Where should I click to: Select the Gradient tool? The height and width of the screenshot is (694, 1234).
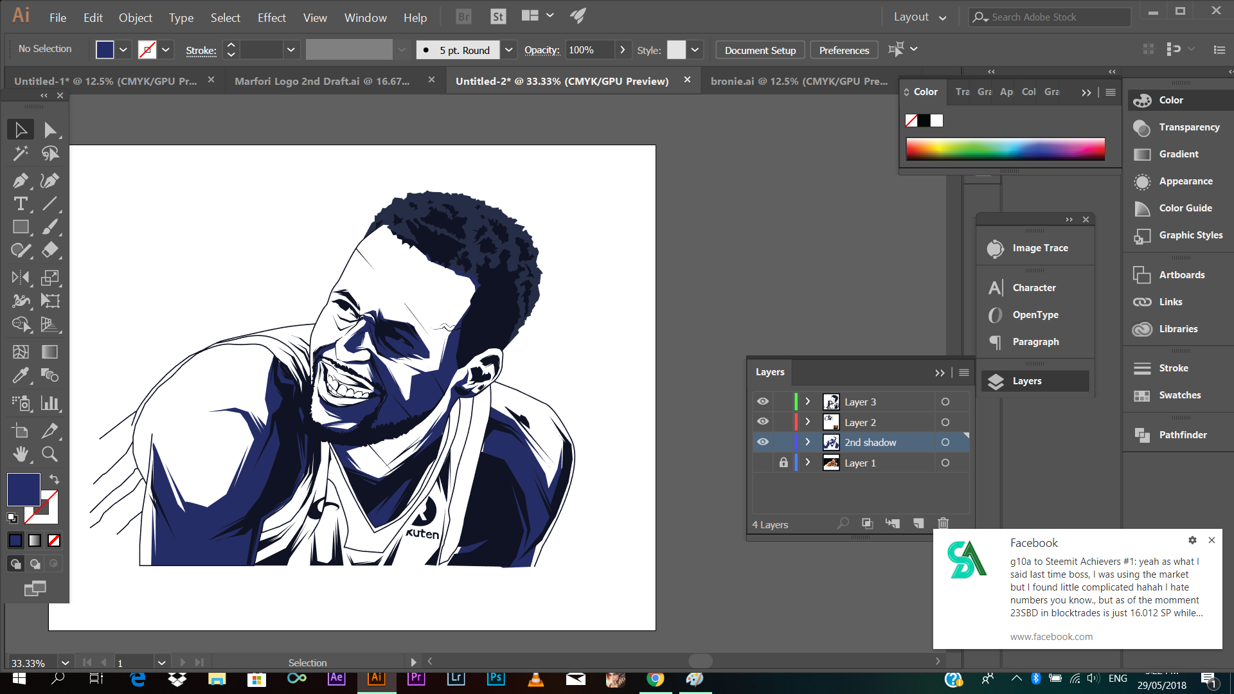(50, 351)
